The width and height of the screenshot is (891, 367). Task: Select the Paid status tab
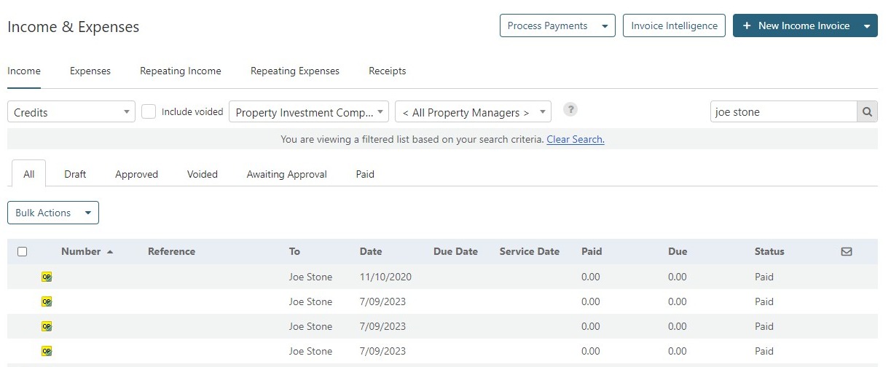pos(365,174)
